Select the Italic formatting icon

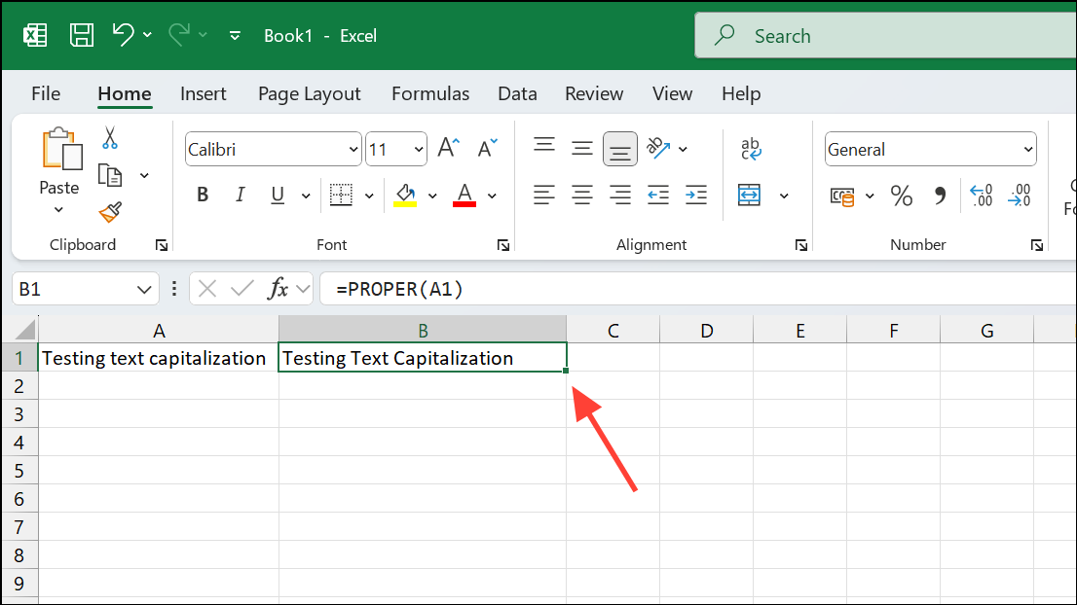(x=240, y=194)
